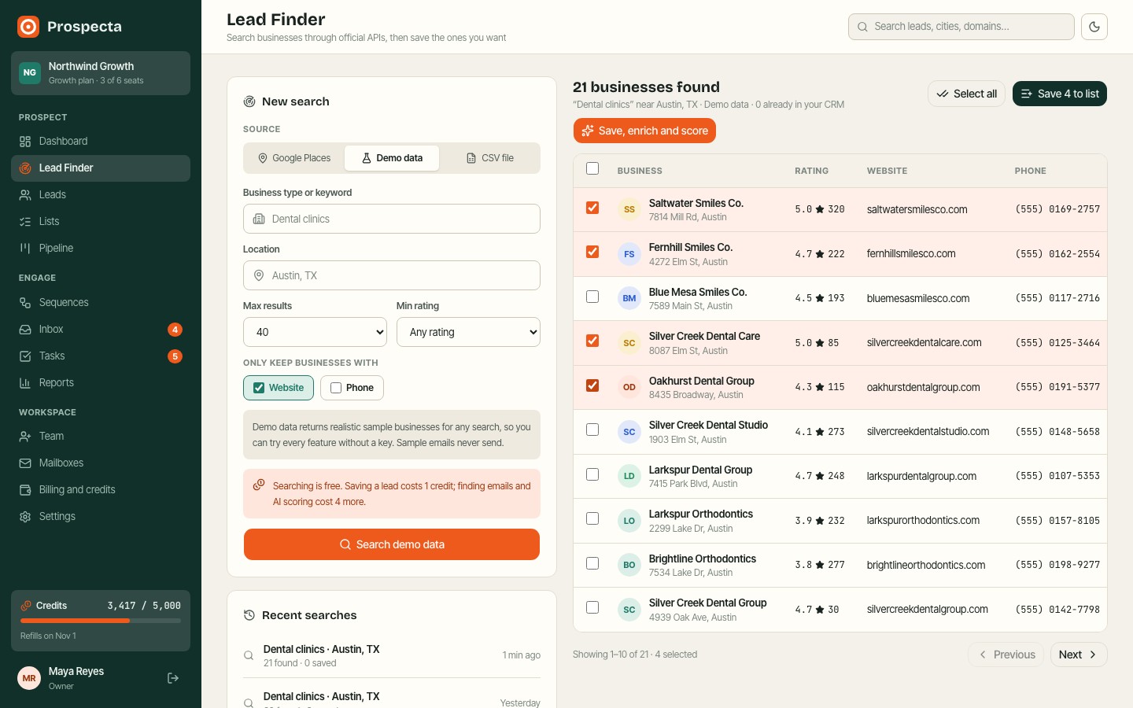Go to Next results page

pos(1079,655)
